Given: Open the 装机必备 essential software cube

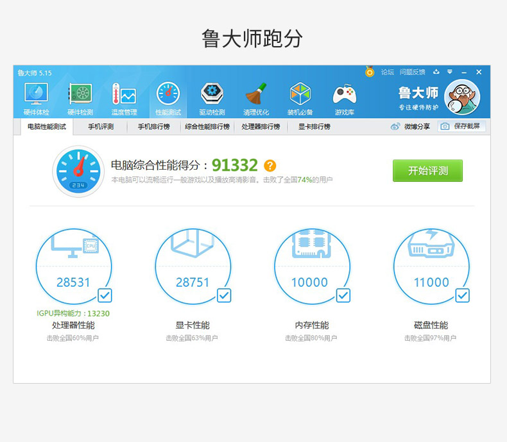Looking at the screenshot, I should pyautogui.click(x=300, y=99).
